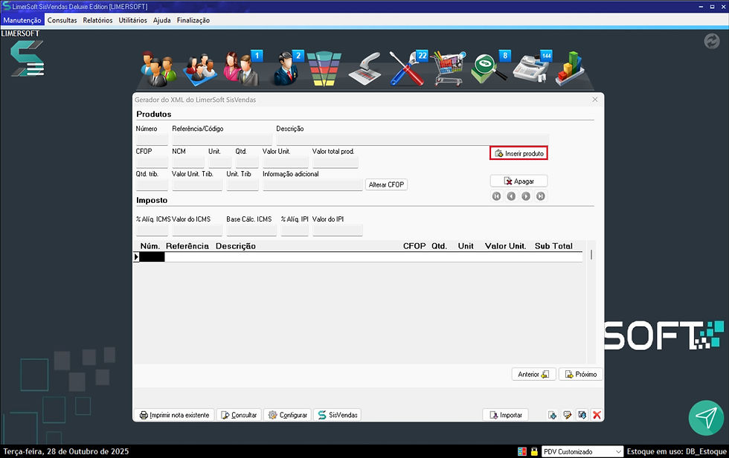Select the first row indicator in the grid
Viewport: 729px width, 458px height.
pyautogui.click(x=136, y=257)
